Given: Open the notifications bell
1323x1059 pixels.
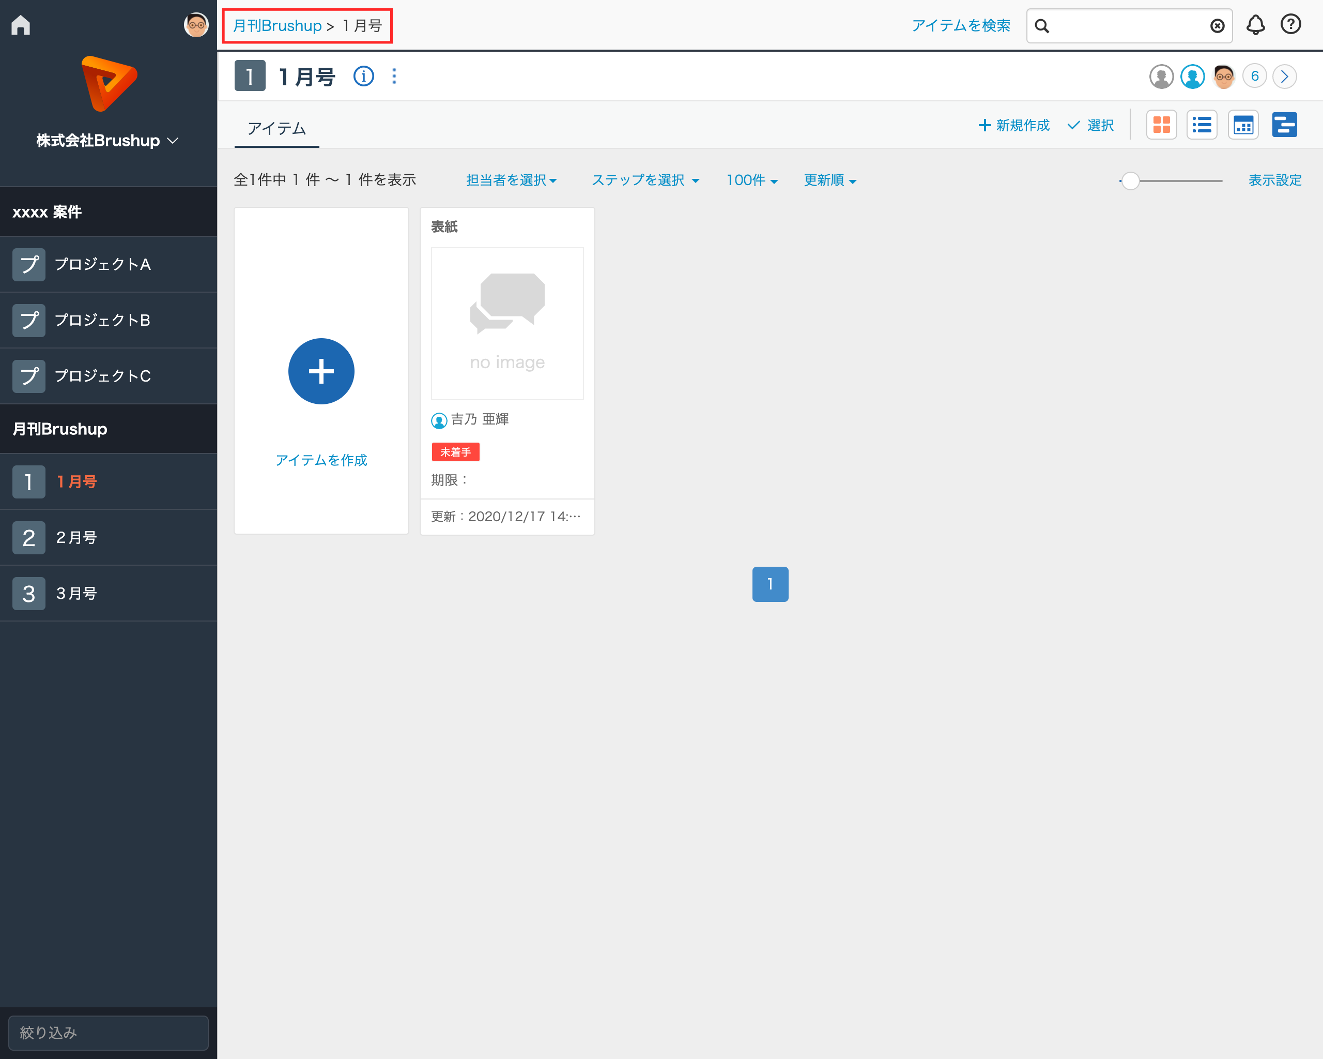Looking at the screenshot, I should [x=1255, y=25].
